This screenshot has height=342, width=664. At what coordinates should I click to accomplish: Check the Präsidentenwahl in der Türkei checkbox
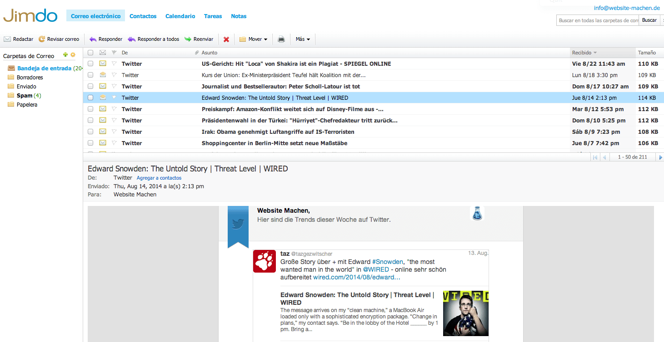point(90,120)
